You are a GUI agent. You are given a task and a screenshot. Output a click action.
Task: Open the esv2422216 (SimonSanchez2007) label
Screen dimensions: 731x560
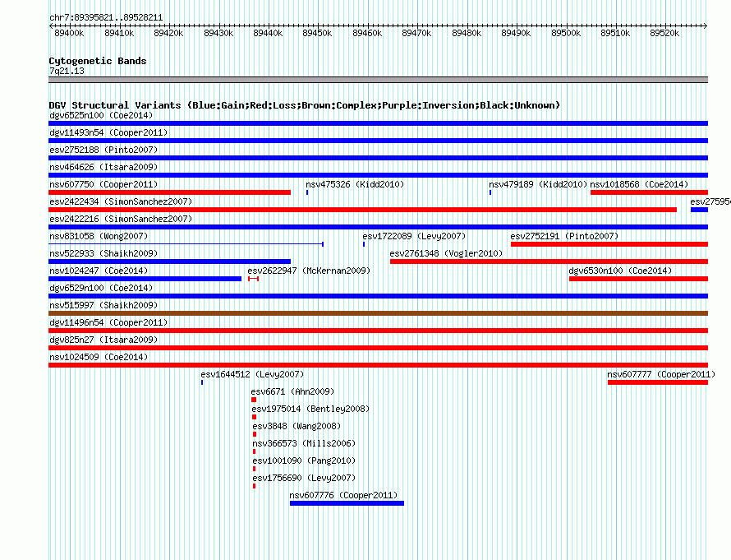pyautogui.click(x=121, y=219)
